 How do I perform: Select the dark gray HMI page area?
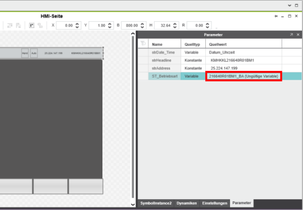point(51,119)
